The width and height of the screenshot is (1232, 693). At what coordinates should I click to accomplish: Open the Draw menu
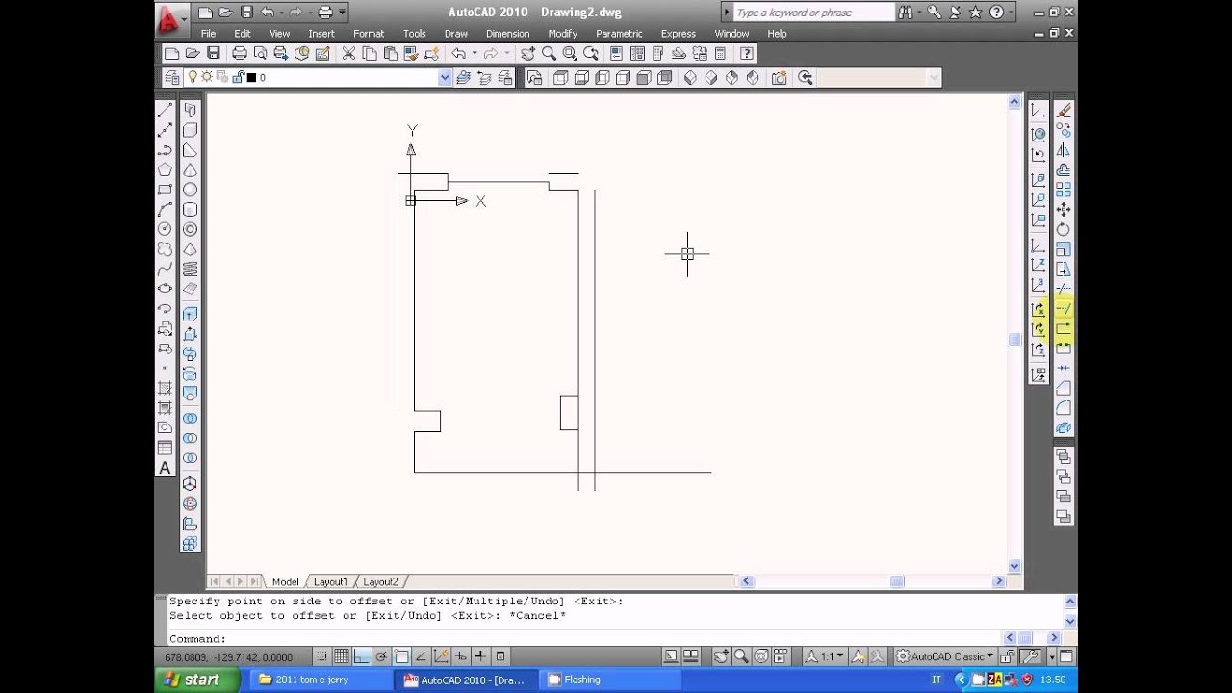456,33
